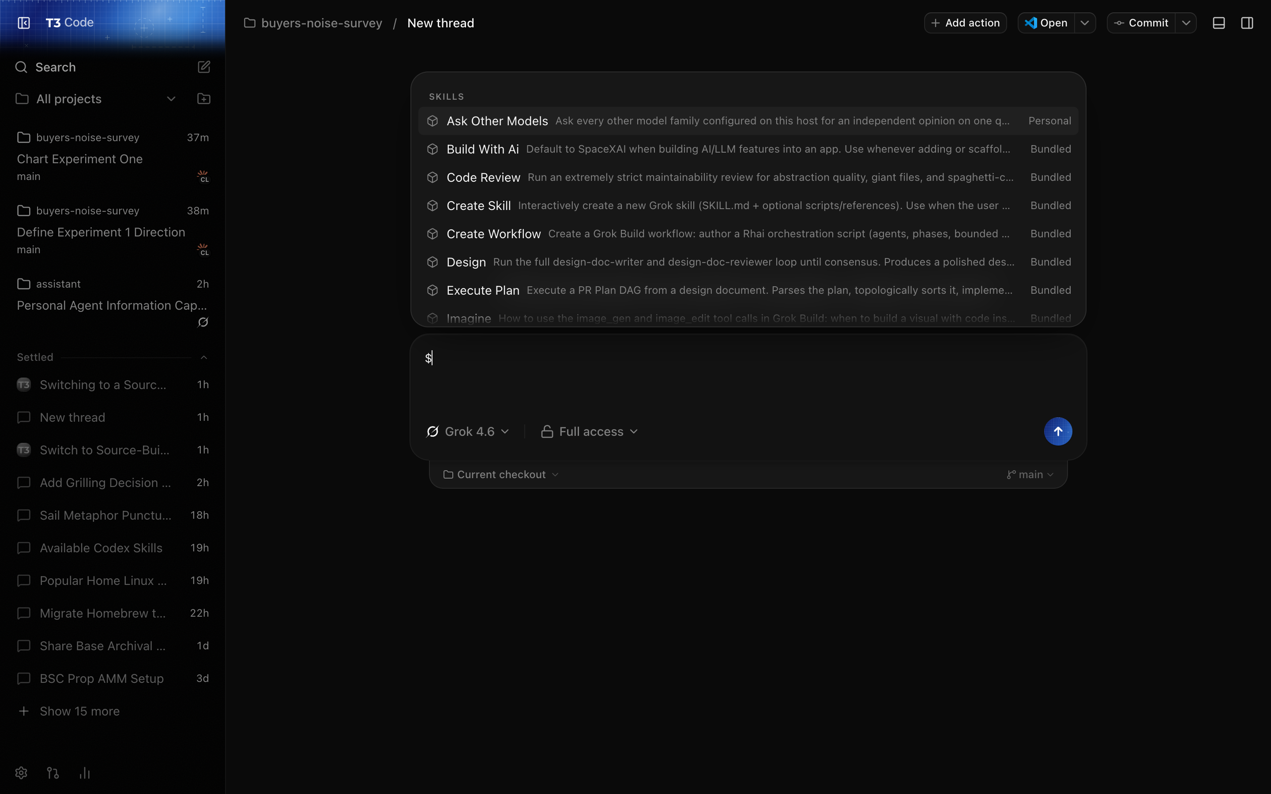Click the cube icon next to Ask Other Models
The height and width of the screenshot is (794, 1271).
tap(432, 121)
